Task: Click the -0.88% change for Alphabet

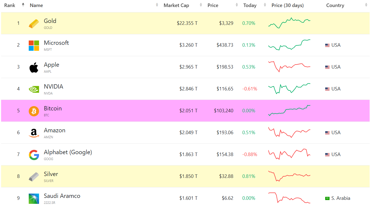Action: click(250, 154)
